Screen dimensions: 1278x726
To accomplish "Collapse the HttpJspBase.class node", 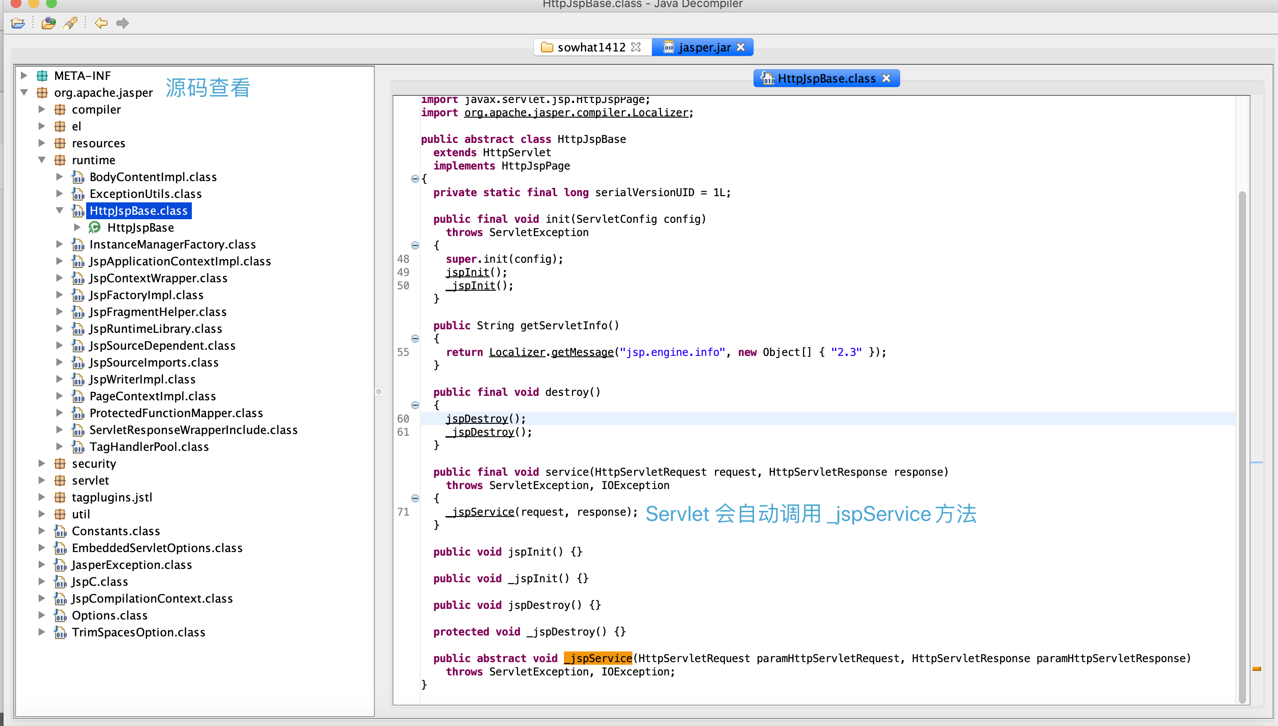I will pos(60,210).
